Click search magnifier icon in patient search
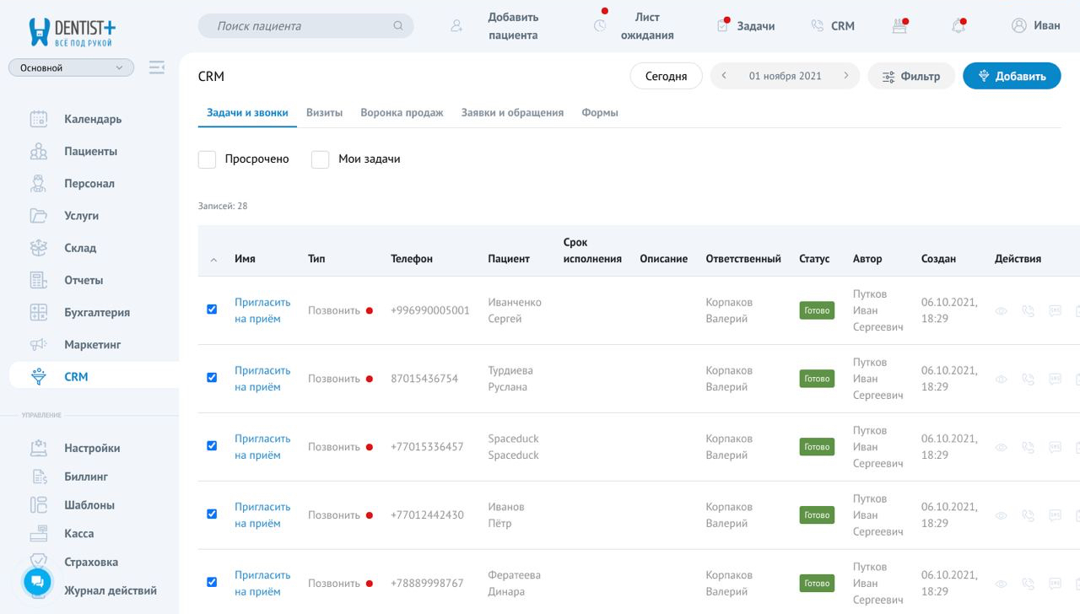Viewport: 1080px width, 614px height. click(398, 26)
